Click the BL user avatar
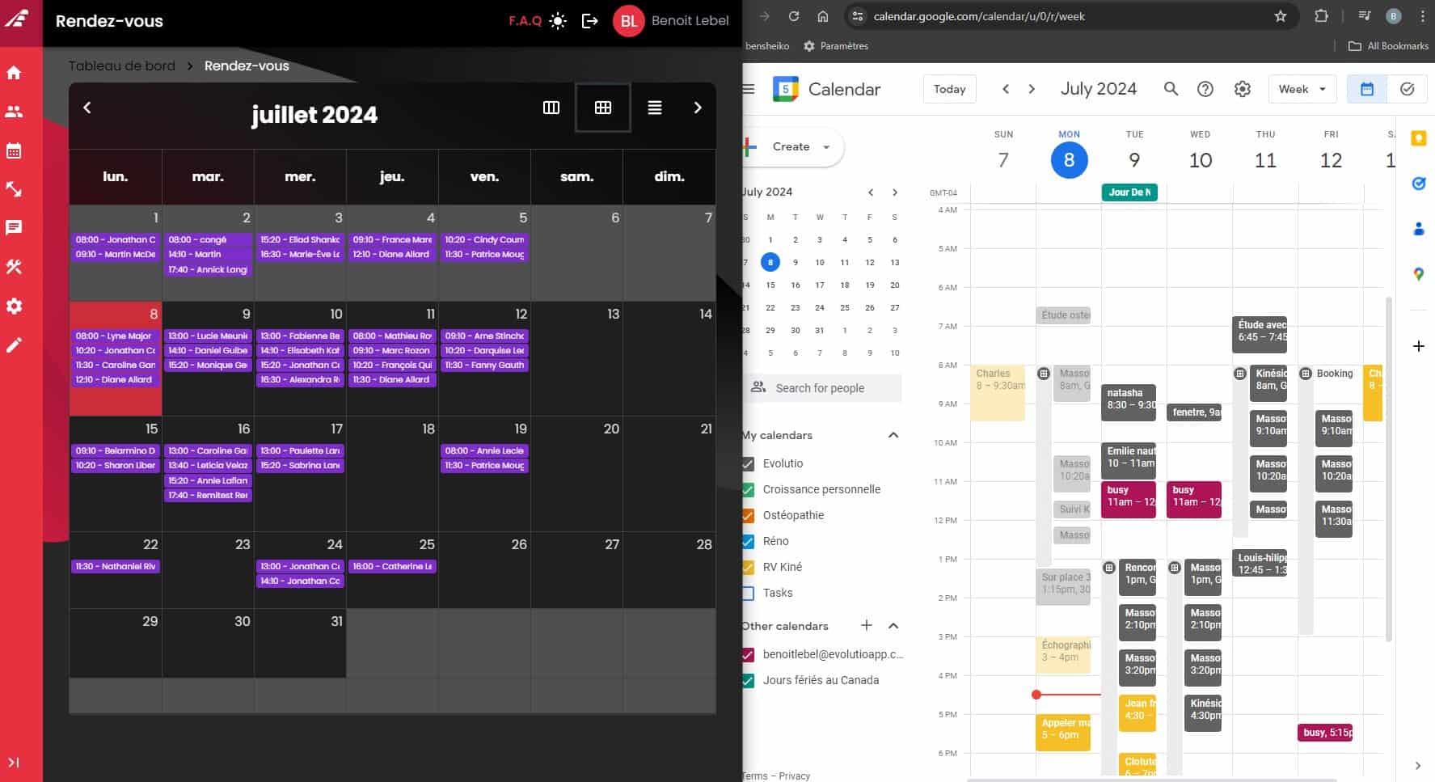Image resolution: width=1435 pixels, height=782 pixels. pos(628,21)
